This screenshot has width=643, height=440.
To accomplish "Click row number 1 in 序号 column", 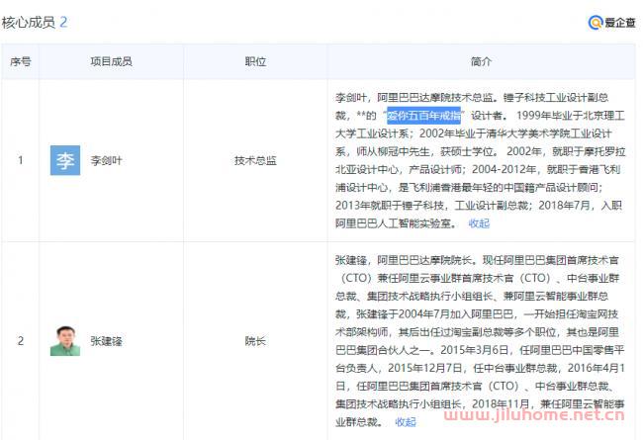I will (21, 160).
